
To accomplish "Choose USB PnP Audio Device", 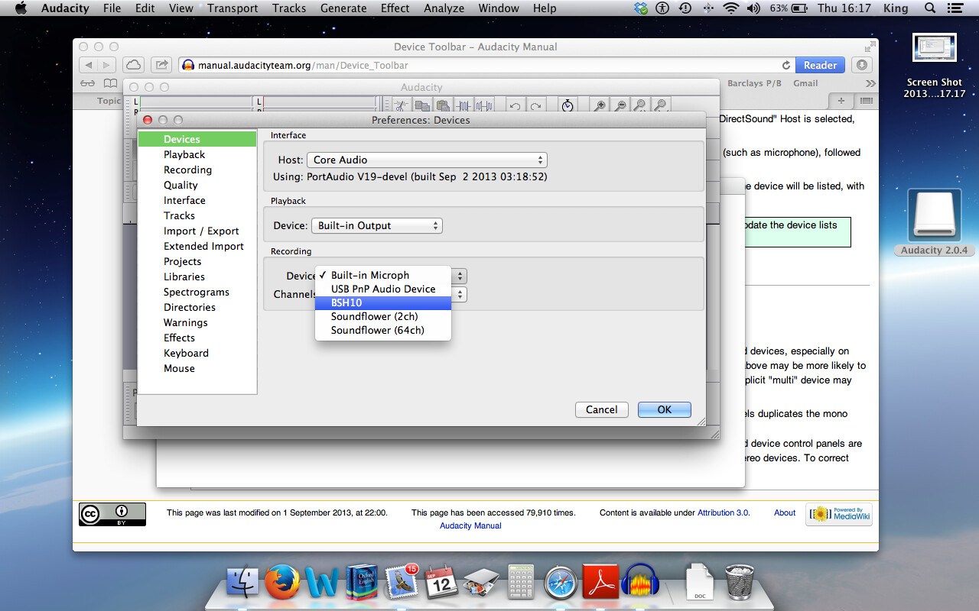I will [383, 289].
